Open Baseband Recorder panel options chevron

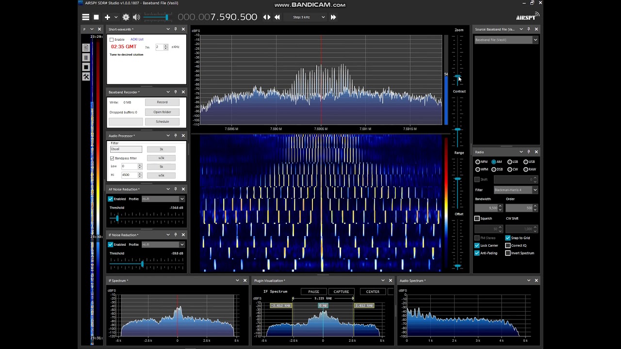pyautogui.click(x=168, y=92)
